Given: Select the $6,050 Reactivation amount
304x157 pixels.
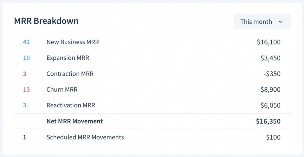Looking at the screenshot, I should pyautogui.click(x=270, y=106).
